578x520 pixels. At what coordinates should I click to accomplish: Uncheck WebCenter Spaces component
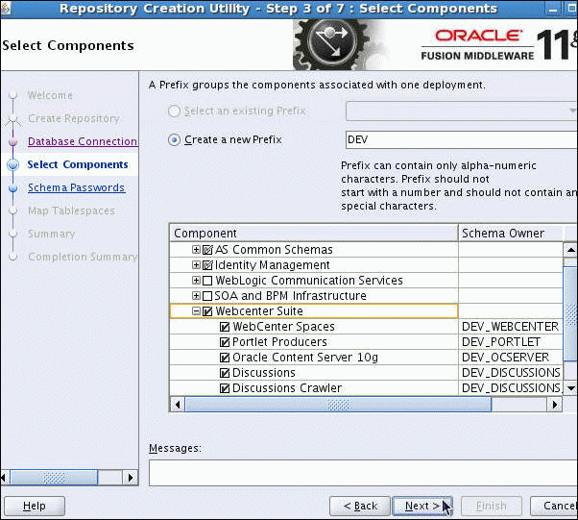click(225, 327)
